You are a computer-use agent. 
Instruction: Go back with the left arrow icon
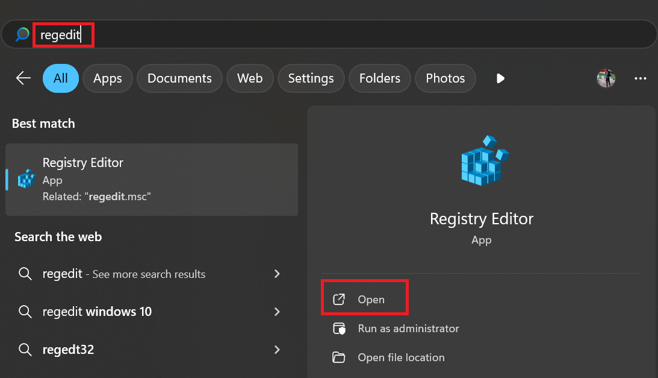23,78
